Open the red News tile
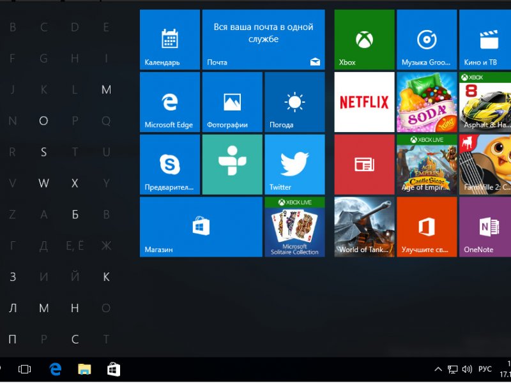This screenshot has height=383, width=511. pyautogui.click(x=364, y=165)
